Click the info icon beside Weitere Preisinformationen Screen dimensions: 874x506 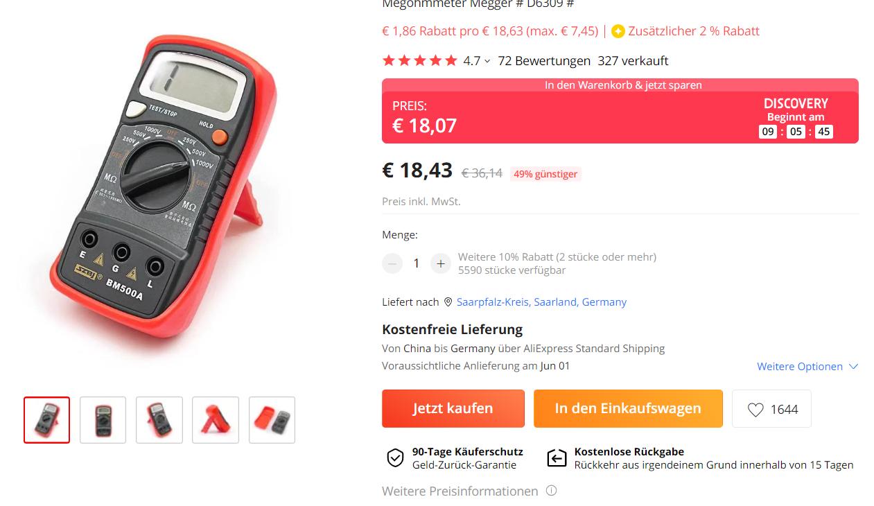551,491
